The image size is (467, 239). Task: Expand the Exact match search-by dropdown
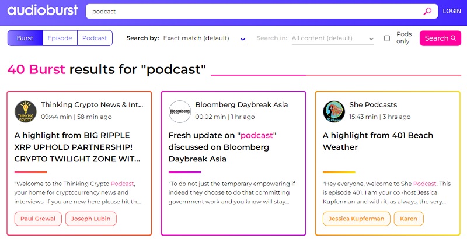click(x=204, y=38)
